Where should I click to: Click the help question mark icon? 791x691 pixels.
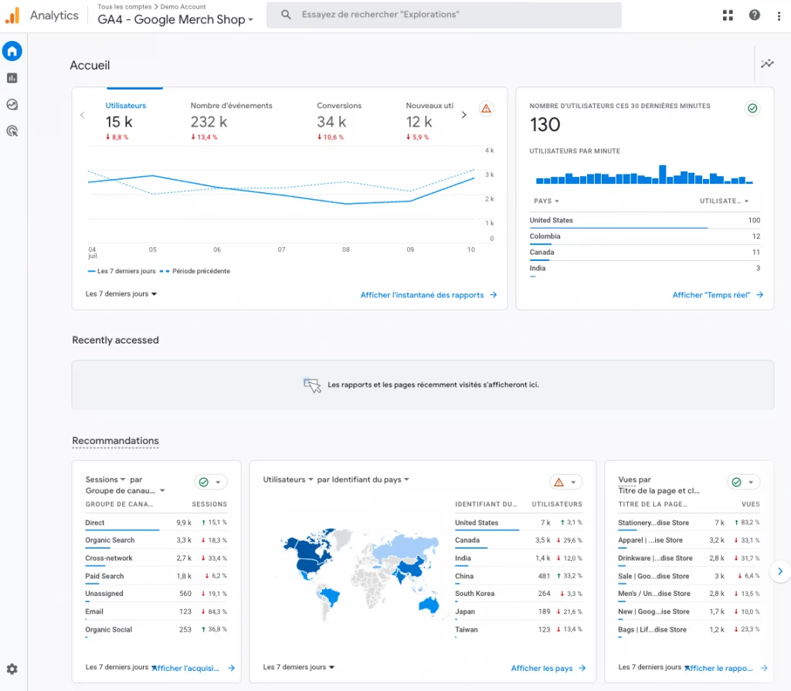click(754, 15)
